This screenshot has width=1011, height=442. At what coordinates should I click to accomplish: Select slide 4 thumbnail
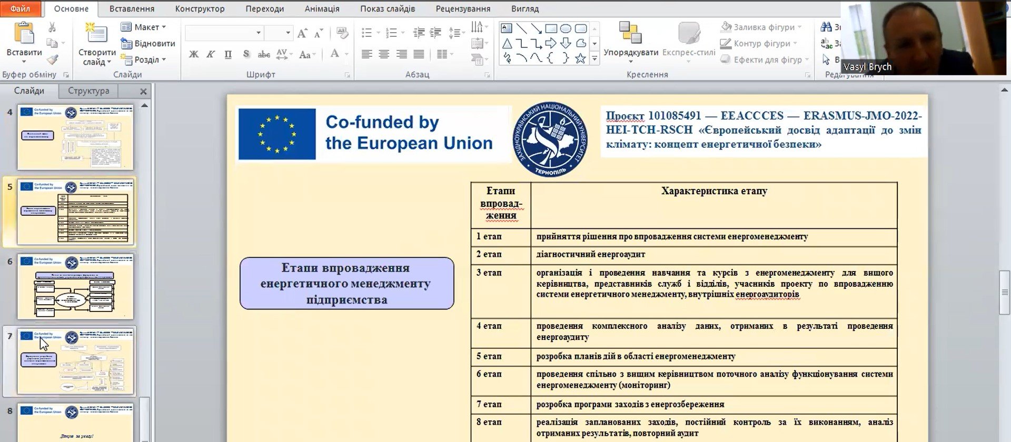point(75,137)
